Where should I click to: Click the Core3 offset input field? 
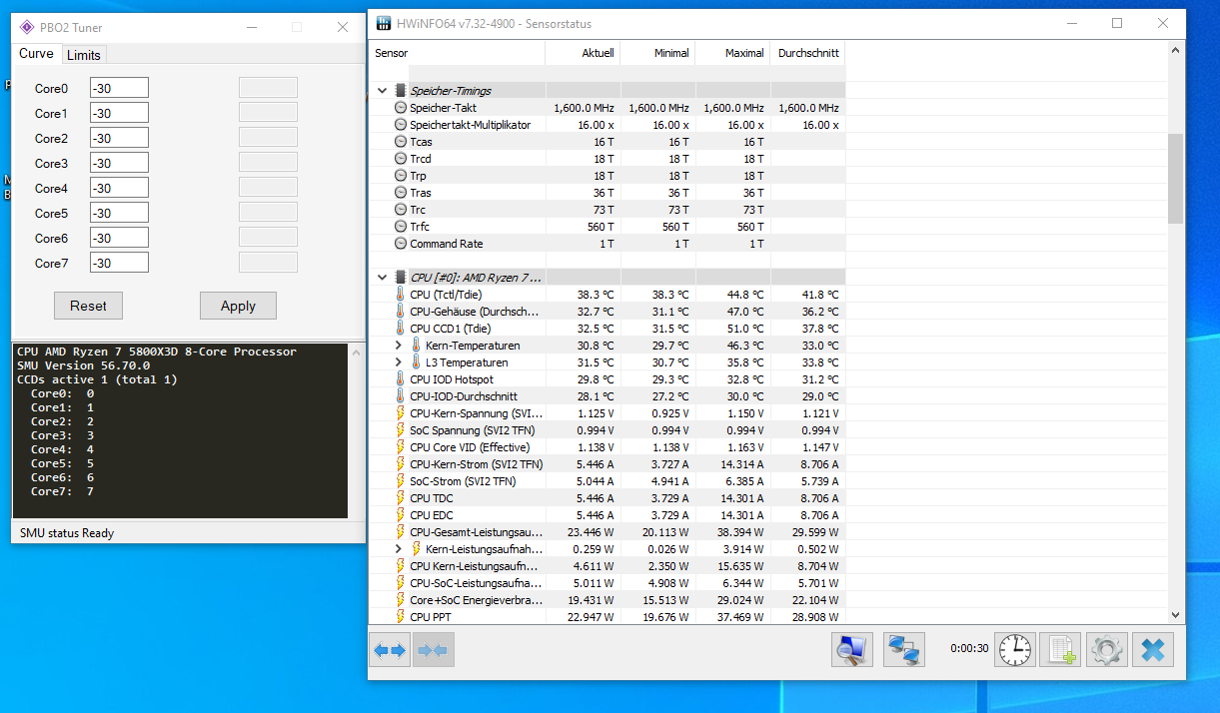(x=119, y=163)
